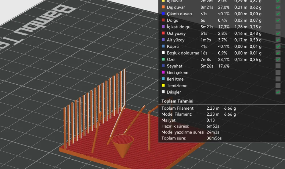This screenshot has height=169, width=285.
Task: Click the Köprü color swatch
Action: click(x=163, y=46)
